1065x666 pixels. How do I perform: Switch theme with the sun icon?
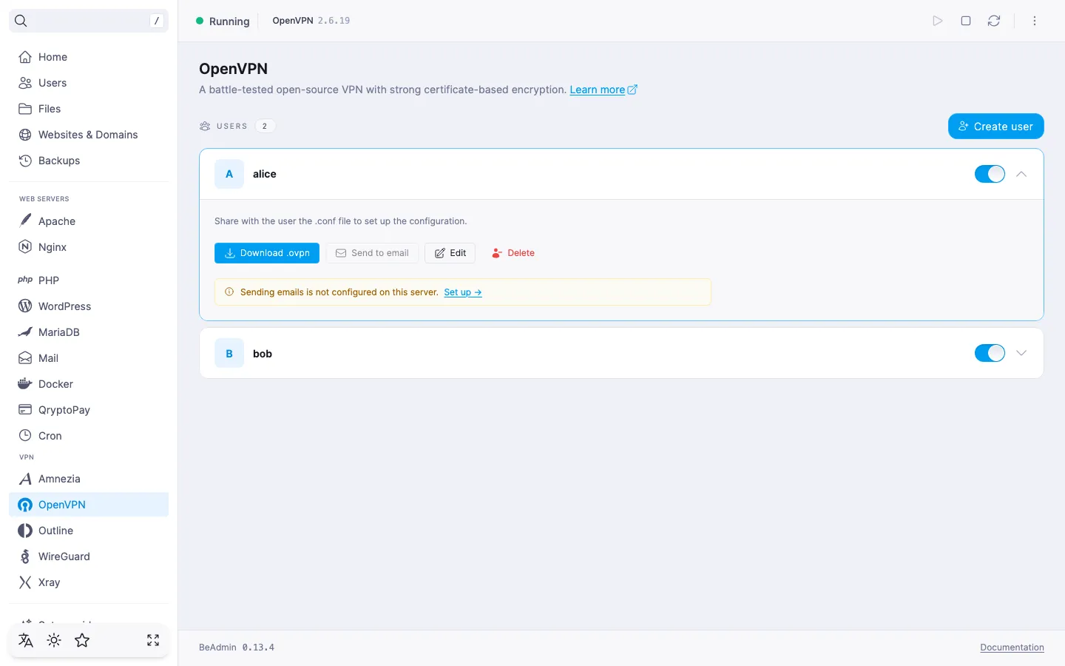(x=54, y=641)
